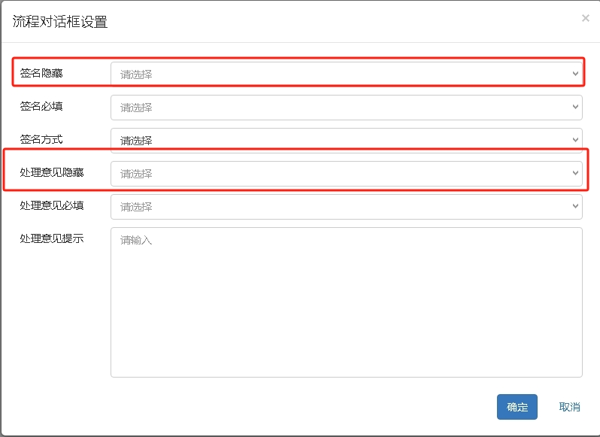Close the 流程对话框设置 dialog
This screenshot has height=437, width=600.
pos(586,19)
